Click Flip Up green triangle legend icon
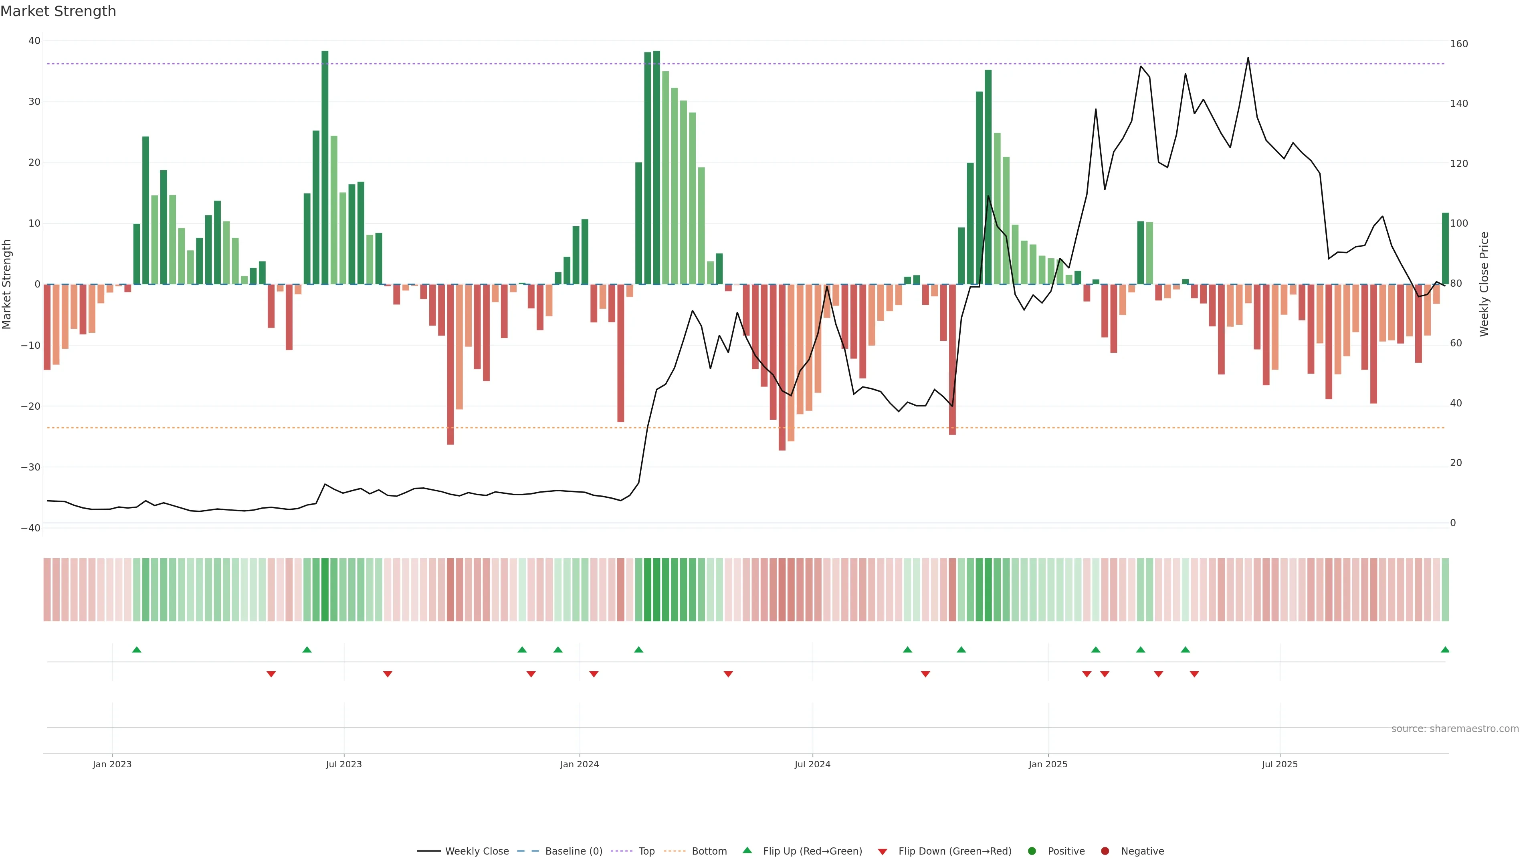 [x=747, y=851]
